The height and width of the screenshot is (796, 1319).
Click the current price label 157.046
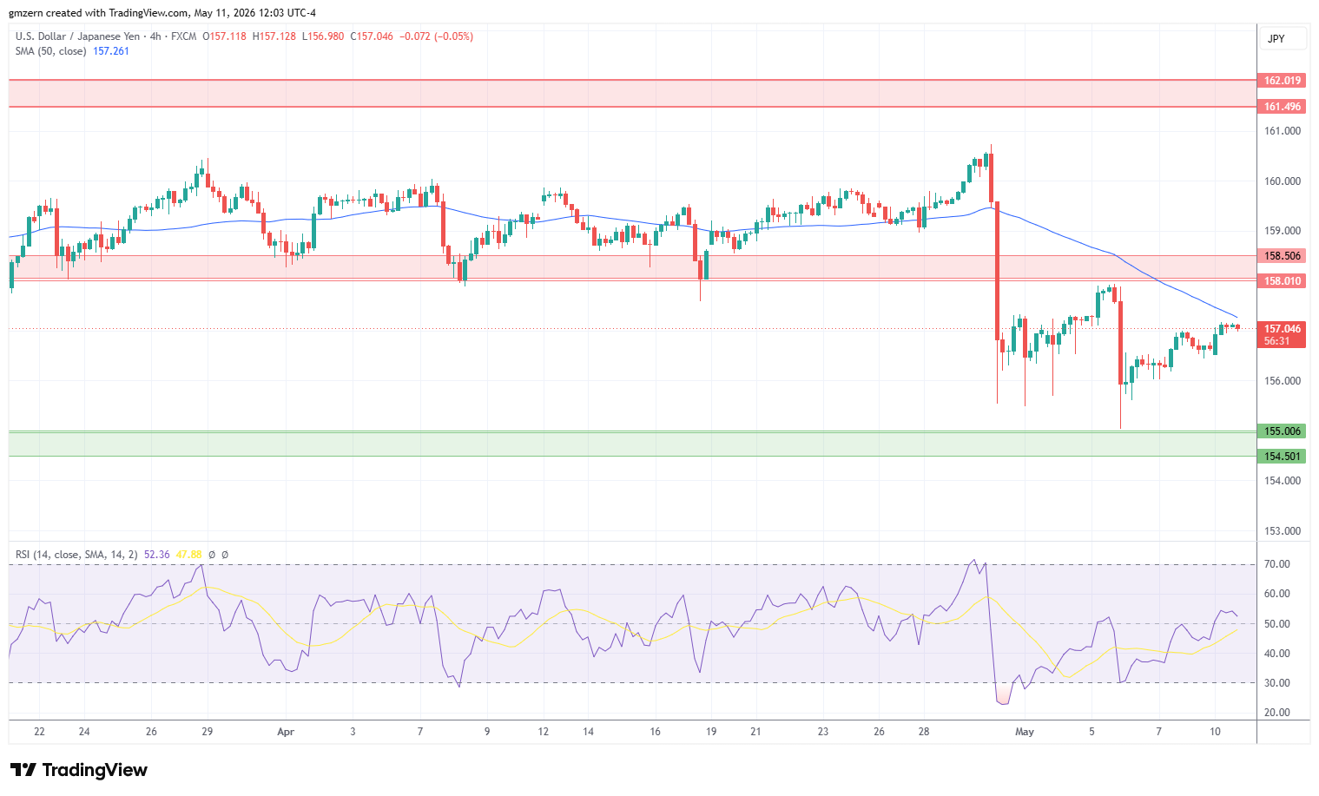[x=1282, y=328]
